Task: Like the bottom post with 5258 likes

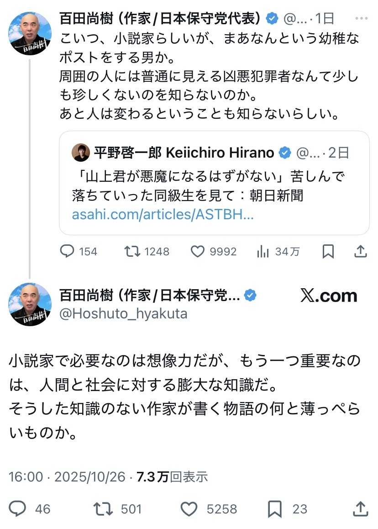Action: (189, 508)
